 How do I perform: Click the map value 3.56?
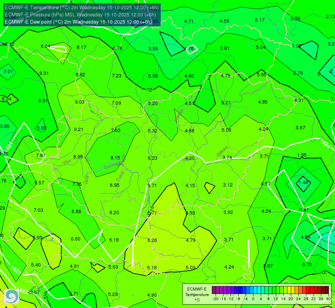pos(153,49)
